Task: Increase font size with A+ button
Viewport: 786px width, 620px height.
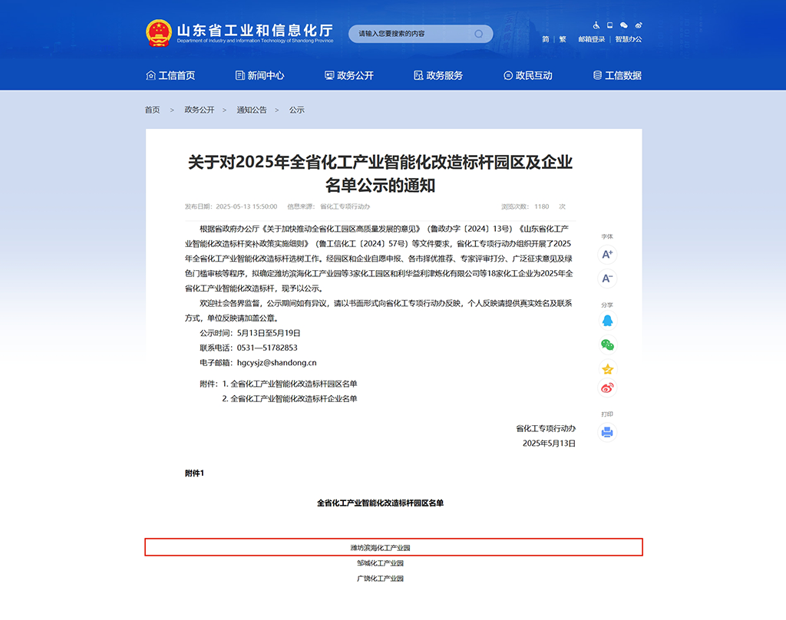Action: coord(607,255)
